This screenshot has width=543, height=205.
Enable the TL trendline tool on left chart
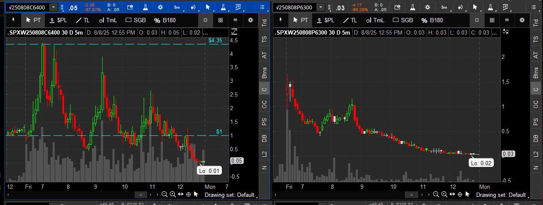[83, 20]
